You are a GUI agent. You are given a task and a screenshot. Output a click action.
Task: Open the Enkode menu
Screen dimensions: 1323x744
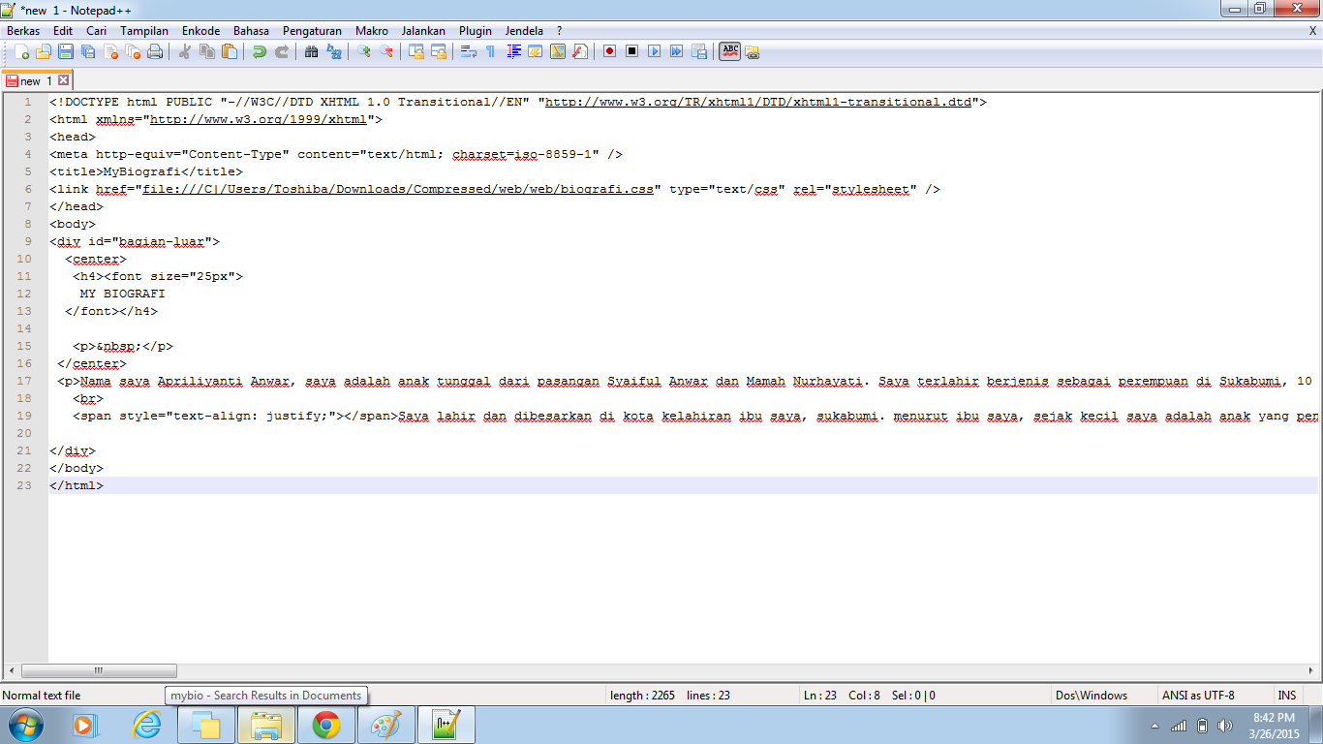coord(201,31)
